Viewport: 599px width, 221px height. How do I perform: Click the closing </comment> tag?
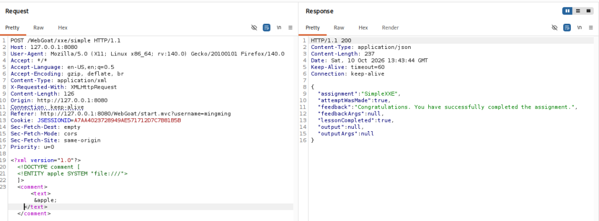[34, 213]
